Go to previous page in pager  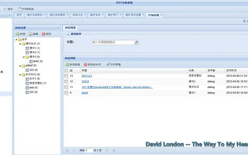point(74,150)
